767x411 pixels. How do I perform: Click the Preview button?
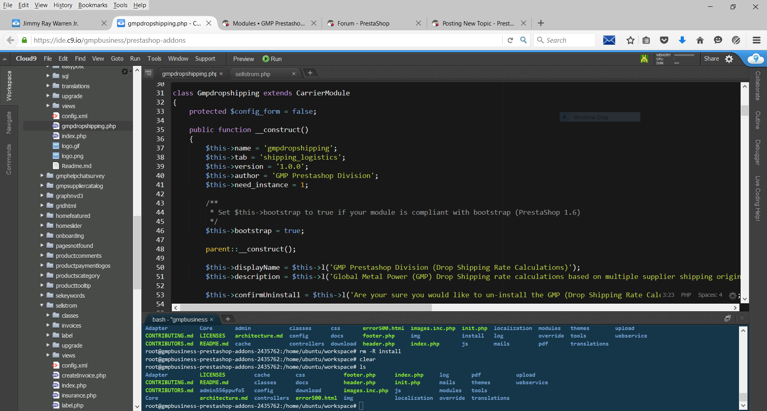coord(243,59)
